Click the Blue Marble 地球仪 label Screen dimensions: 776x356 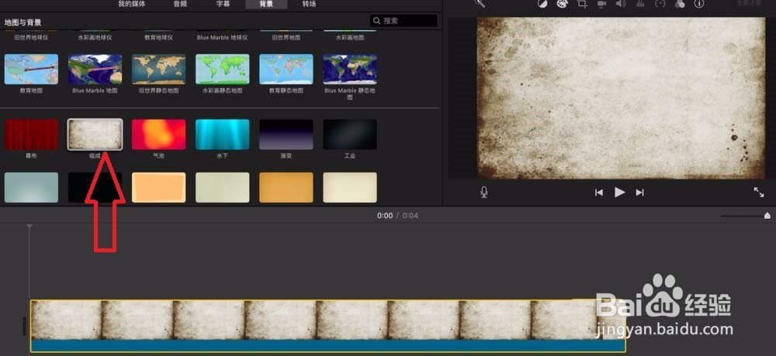(x=222, y=37)
